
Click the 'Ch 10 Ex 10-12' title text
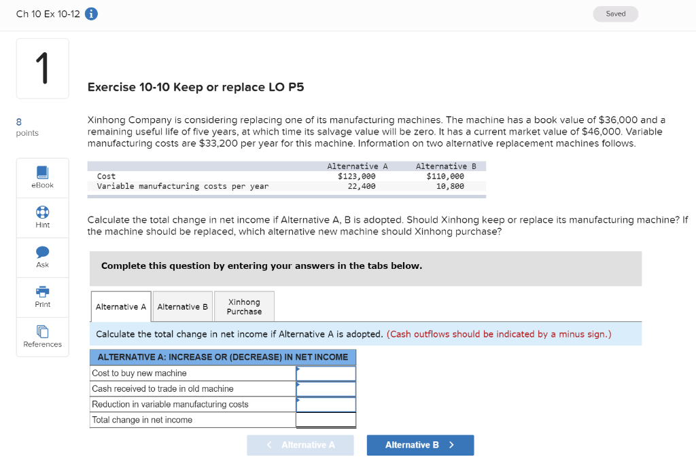coord(48,14)
